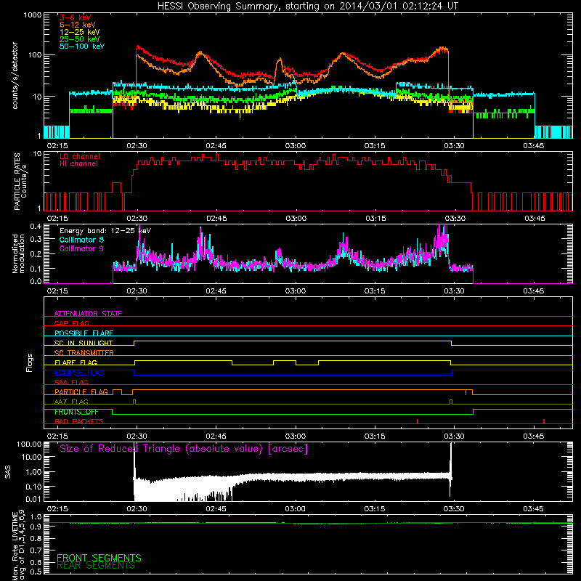The height and width of the screenshot is (581, 581).
Task: Click the HESSI Observing Summary title
Action: point(308,7)
